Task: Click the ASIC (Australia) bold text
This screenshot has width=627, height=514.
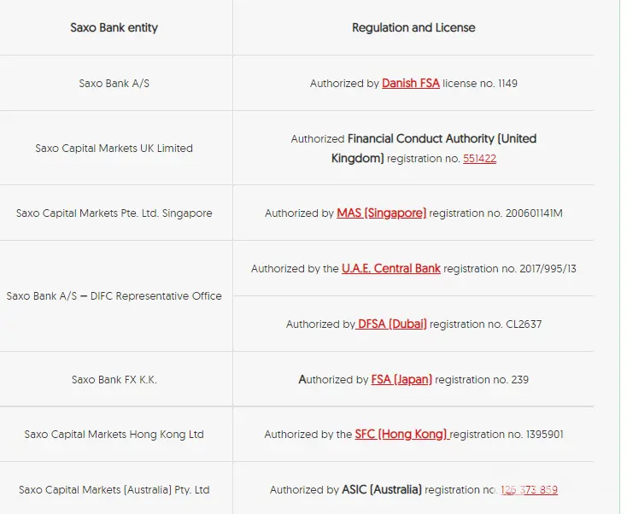Action: 382,489
